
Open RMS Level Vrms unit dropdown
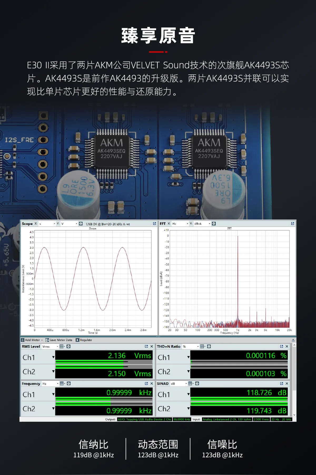click(57, 346)
